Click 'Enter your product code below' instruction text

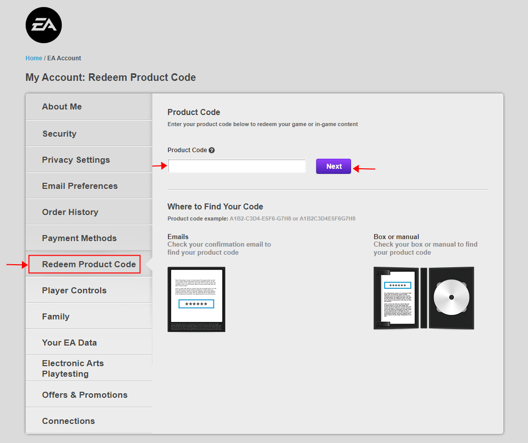[262, 124]
